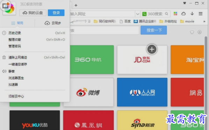Open the 360导航 tile

(x=92, y=60)
